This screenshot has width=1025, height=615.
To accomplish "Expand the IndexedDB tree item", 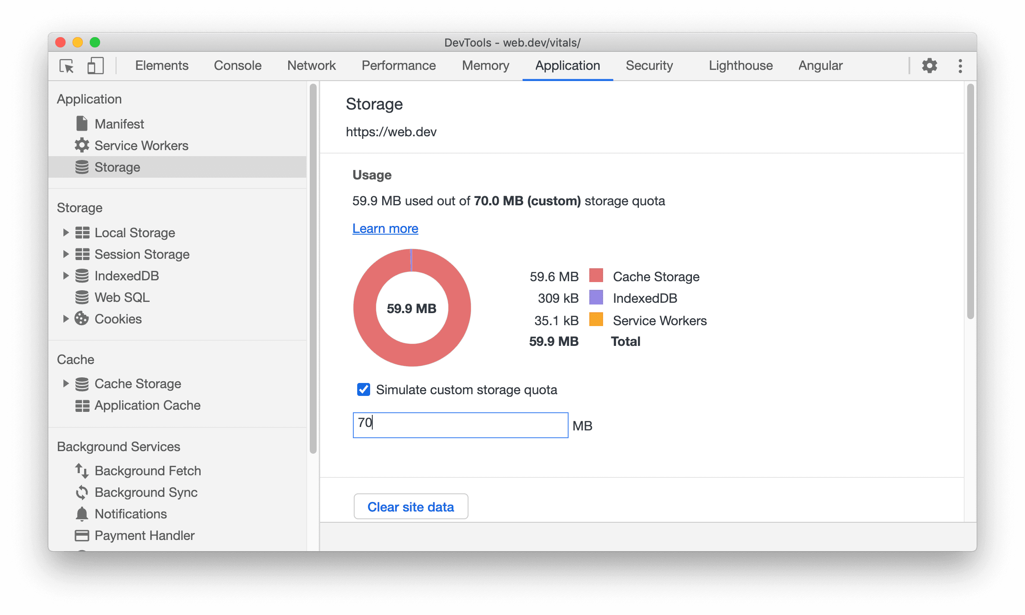I will pyautogui.click(x=65, y=275).
